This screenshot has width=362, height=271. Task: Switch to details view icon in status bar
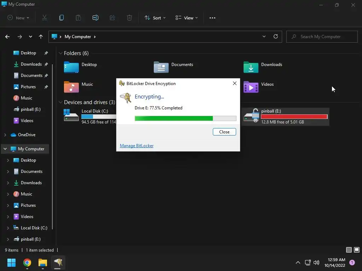pyautogui.click(x=349, y=250)
